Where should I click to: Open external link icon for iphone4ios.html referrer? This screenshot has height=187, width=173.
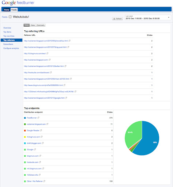69,41
